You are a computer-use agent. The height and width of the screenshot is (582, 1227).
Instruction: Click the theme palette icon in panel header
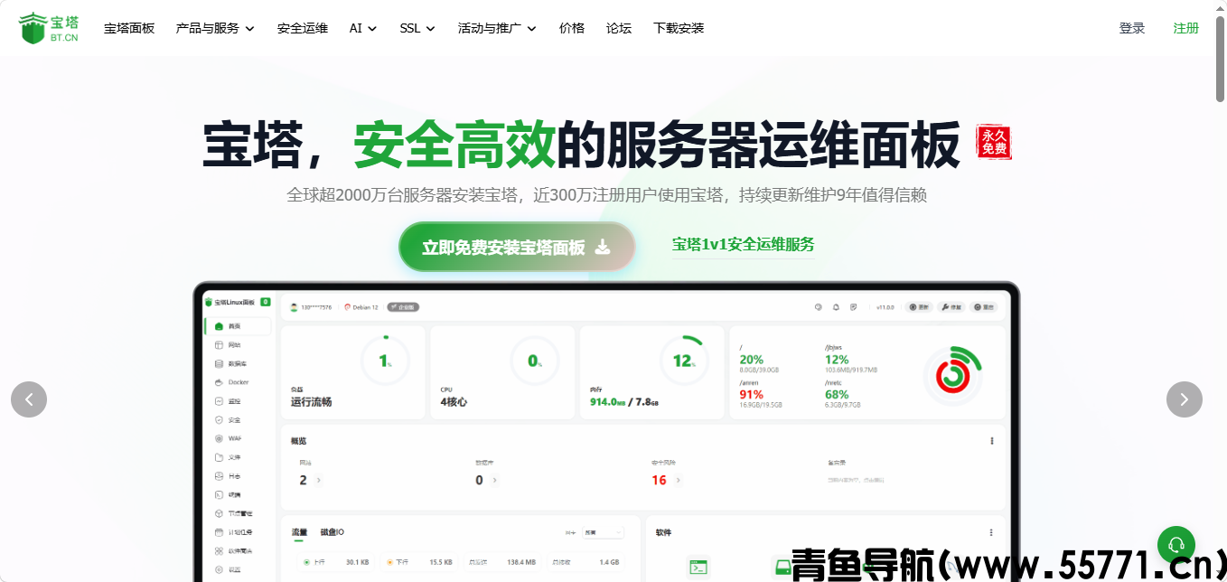pos(819,307)
